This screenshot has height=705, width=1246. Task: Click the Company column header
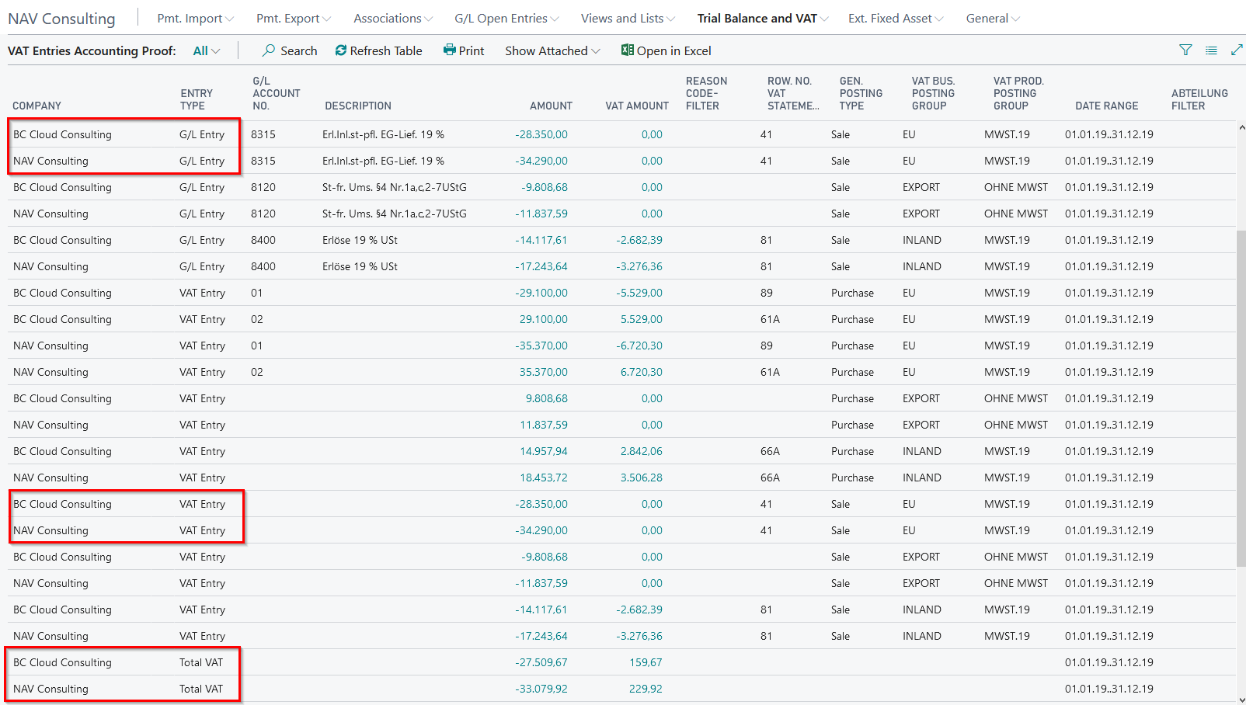[x=37, y=106]
